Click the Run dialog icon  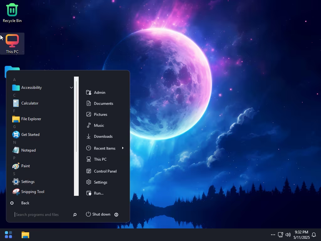(x=89, y=193)
